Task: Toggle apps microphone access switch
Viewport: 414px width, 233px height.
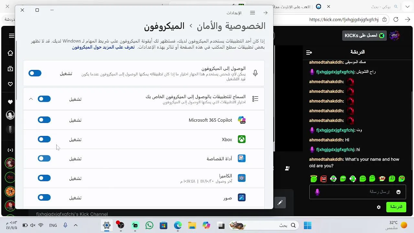Action: point(44,99)
